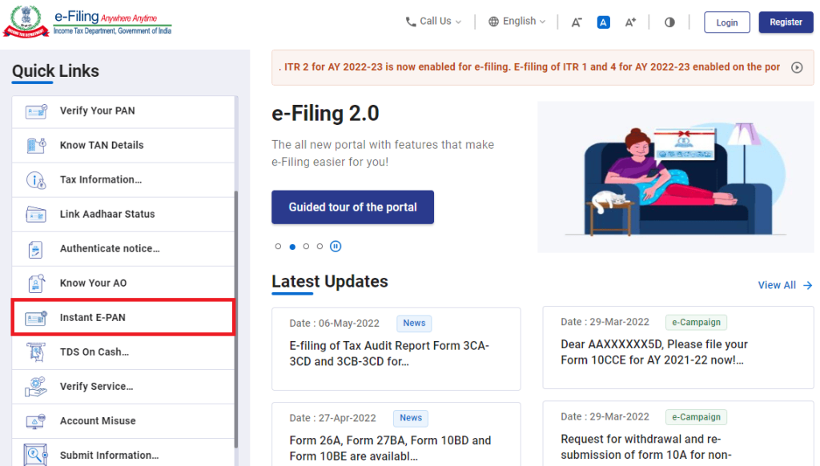Screen dimensions: 820x466
Task: Open the Submit Information quick link
Action: (x=123, y=453)
